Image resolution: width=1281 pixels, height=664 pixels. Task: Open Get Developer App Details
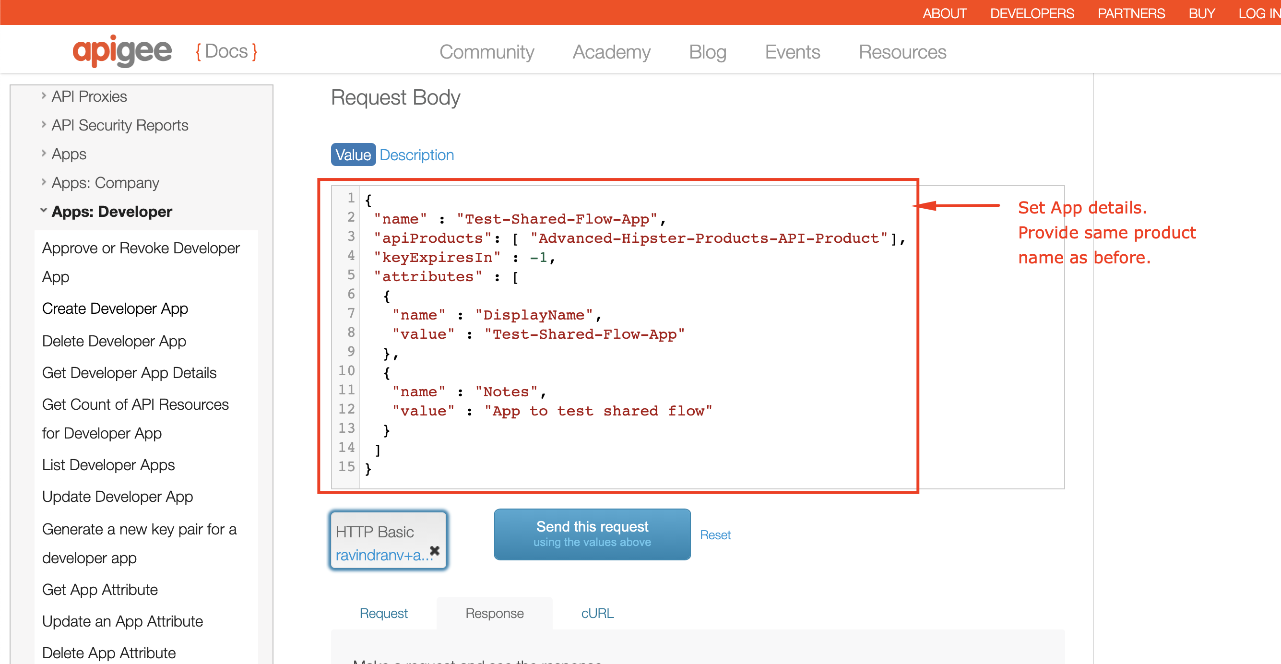click(129, 372)
